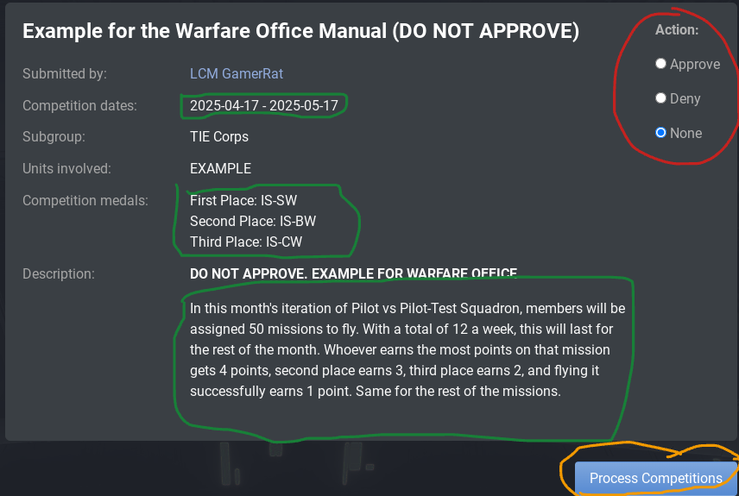
Task: Click the EXAMPLE units involved value
Action: [220, 168]
